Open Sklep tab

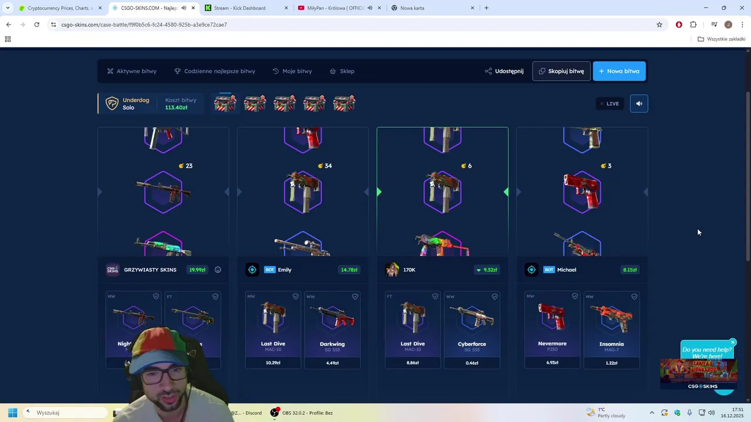tap(342, 71)
